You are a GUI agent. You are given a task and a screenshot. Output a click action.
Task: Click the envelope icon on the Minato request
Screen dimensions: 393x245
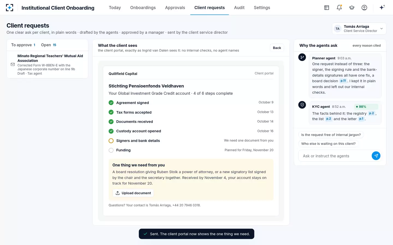13,65
